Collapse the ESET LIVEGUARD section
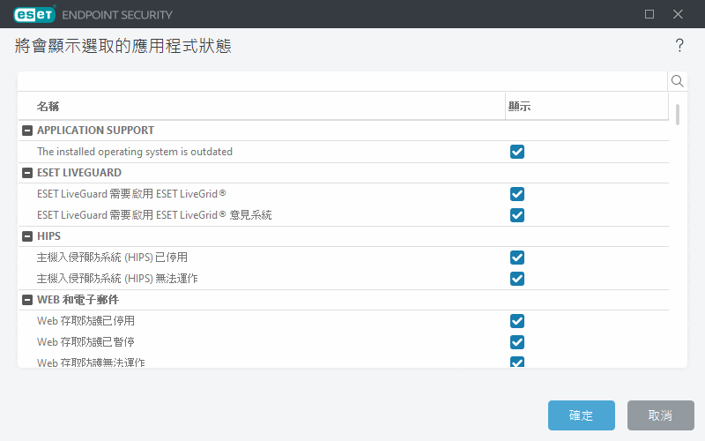 coord(27,173)
